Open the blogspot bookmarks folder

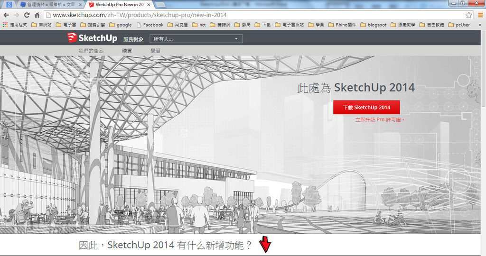(x=374, y=25)
